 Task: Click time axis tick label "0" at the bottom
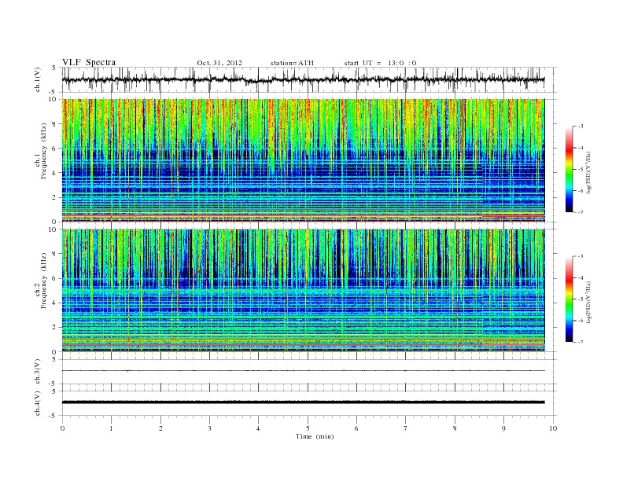tap(62, 428)
